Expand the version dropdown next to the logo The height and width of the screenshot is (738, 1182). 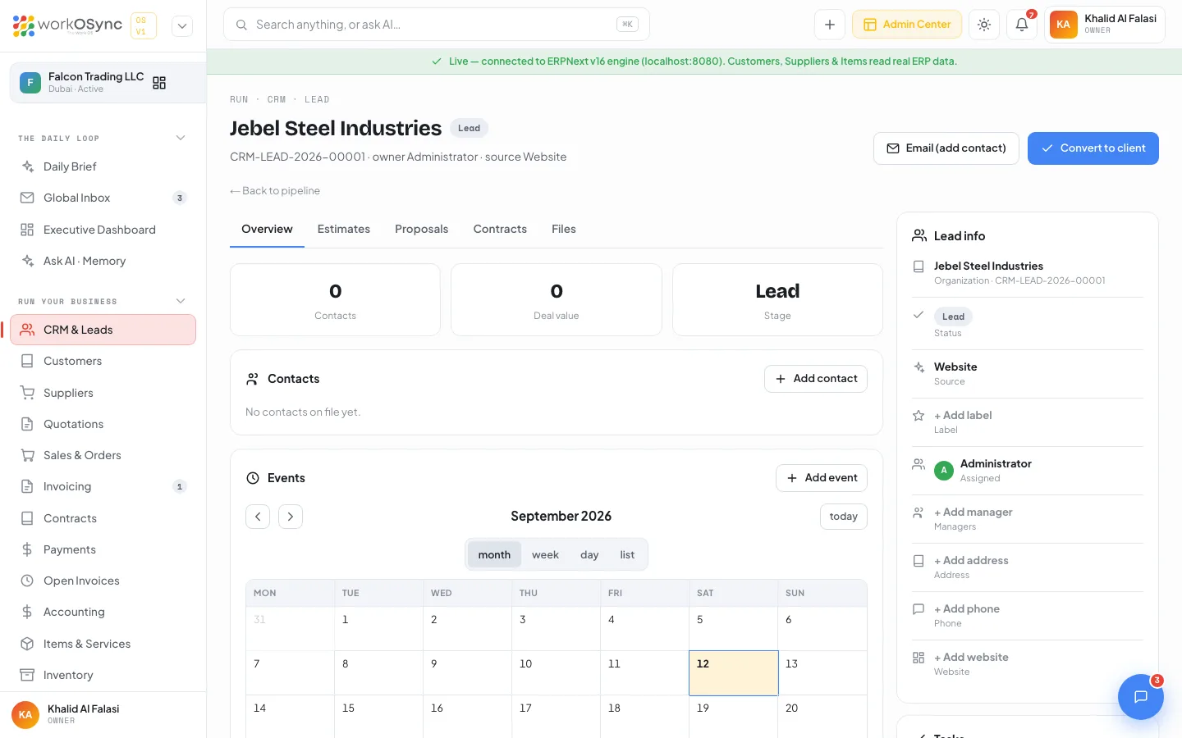tap(182, 25)
